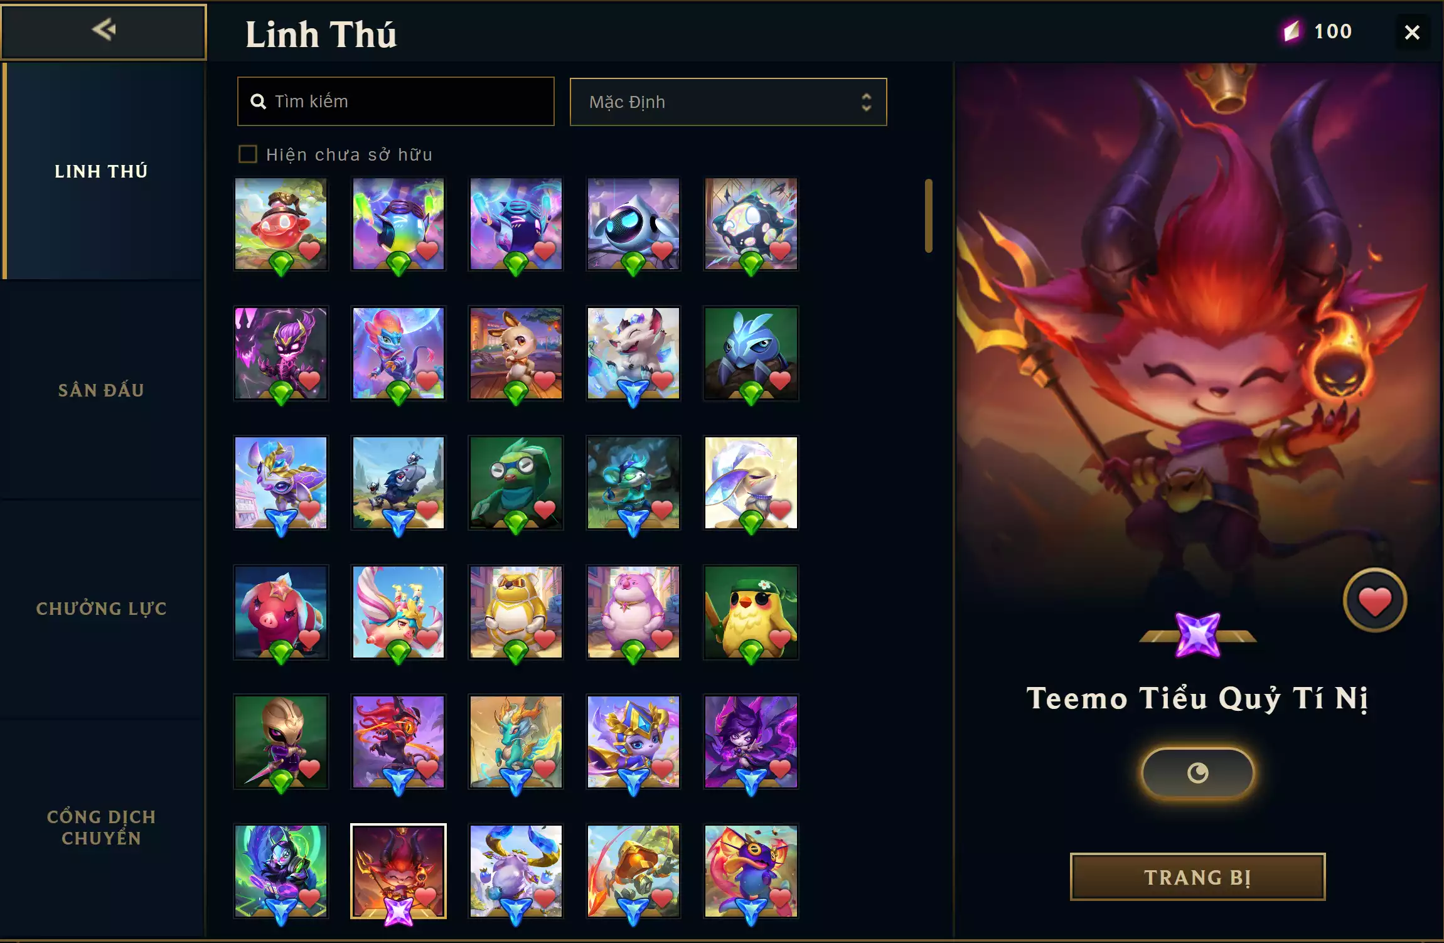Click the legend list scrollbar handle
The image size is (1444, 943).
coord(928,216)
